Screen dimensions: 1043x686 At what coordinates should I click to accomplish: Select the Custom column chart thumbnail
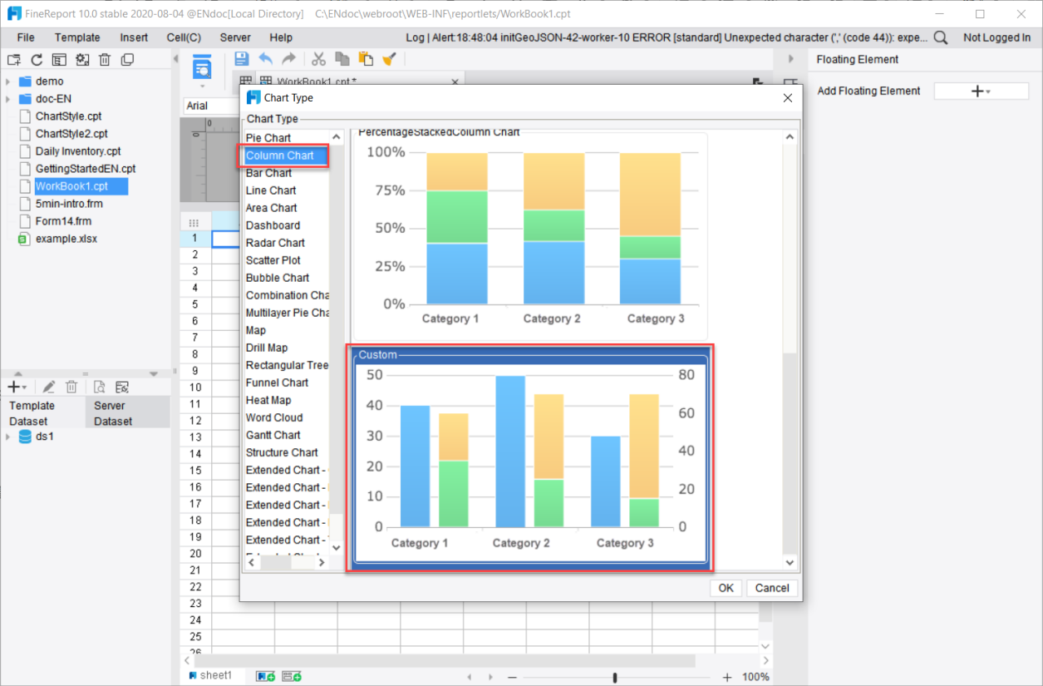click(x=530, y=459)
